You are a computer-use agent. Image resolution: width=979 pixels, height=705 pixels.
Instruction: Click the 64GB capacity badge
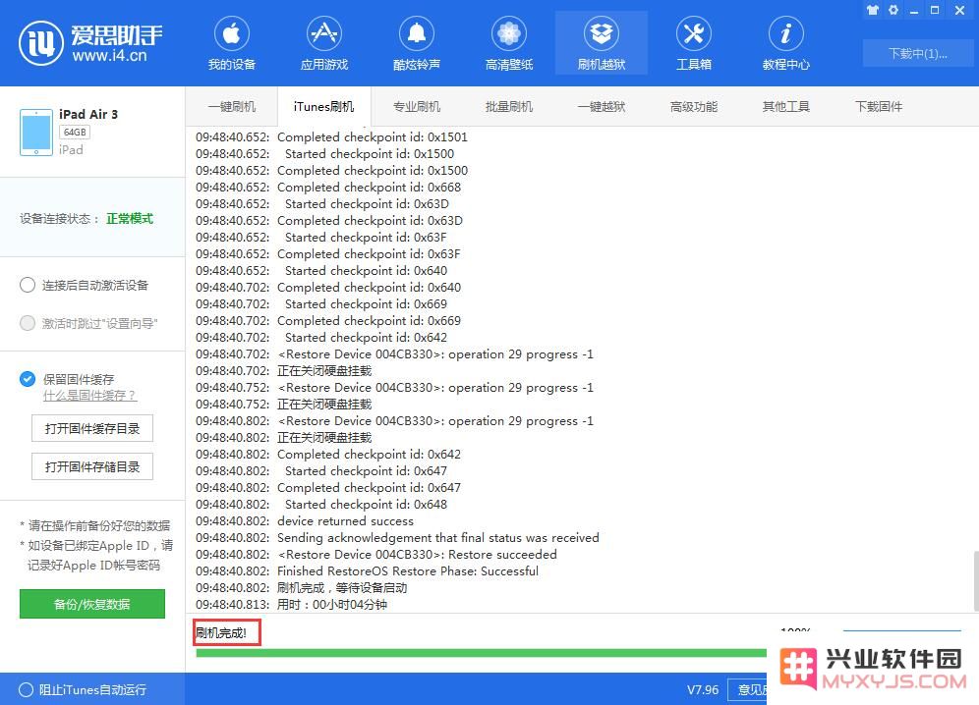75,133
